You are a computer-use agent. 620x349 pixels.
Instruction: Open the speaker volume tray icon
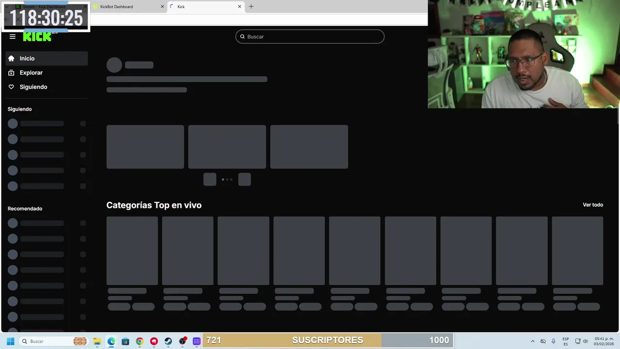586,341
